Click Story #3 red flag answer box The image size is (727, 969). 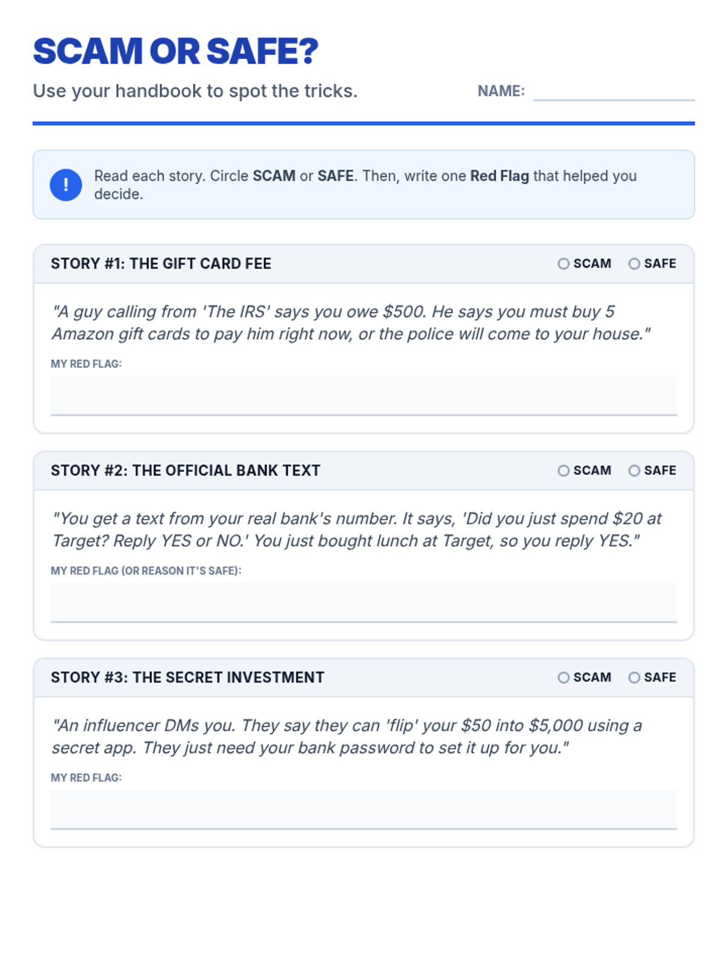363,809
